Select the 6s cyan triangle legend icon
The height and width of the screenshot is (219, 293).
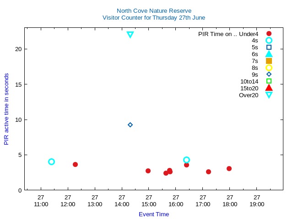pos(269,54)
